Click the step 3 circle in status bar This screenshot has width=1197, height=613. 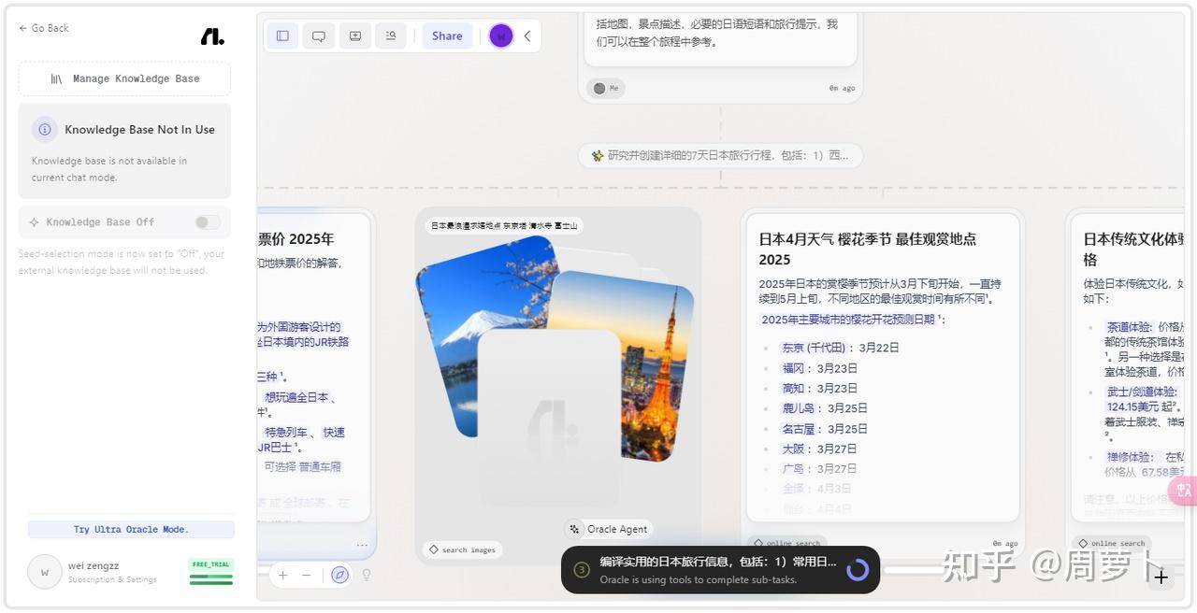click(x=581, y=569)
